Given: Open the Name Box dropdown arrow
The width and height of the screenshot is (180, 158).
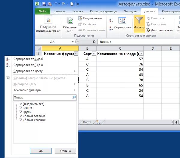Looking at the screenshot, I should tap(73, 42).
